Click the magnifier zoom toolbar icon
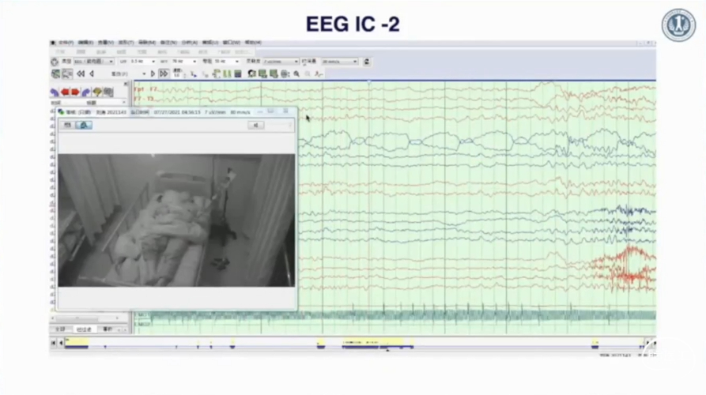706x395 pixels. pos(296,73)
